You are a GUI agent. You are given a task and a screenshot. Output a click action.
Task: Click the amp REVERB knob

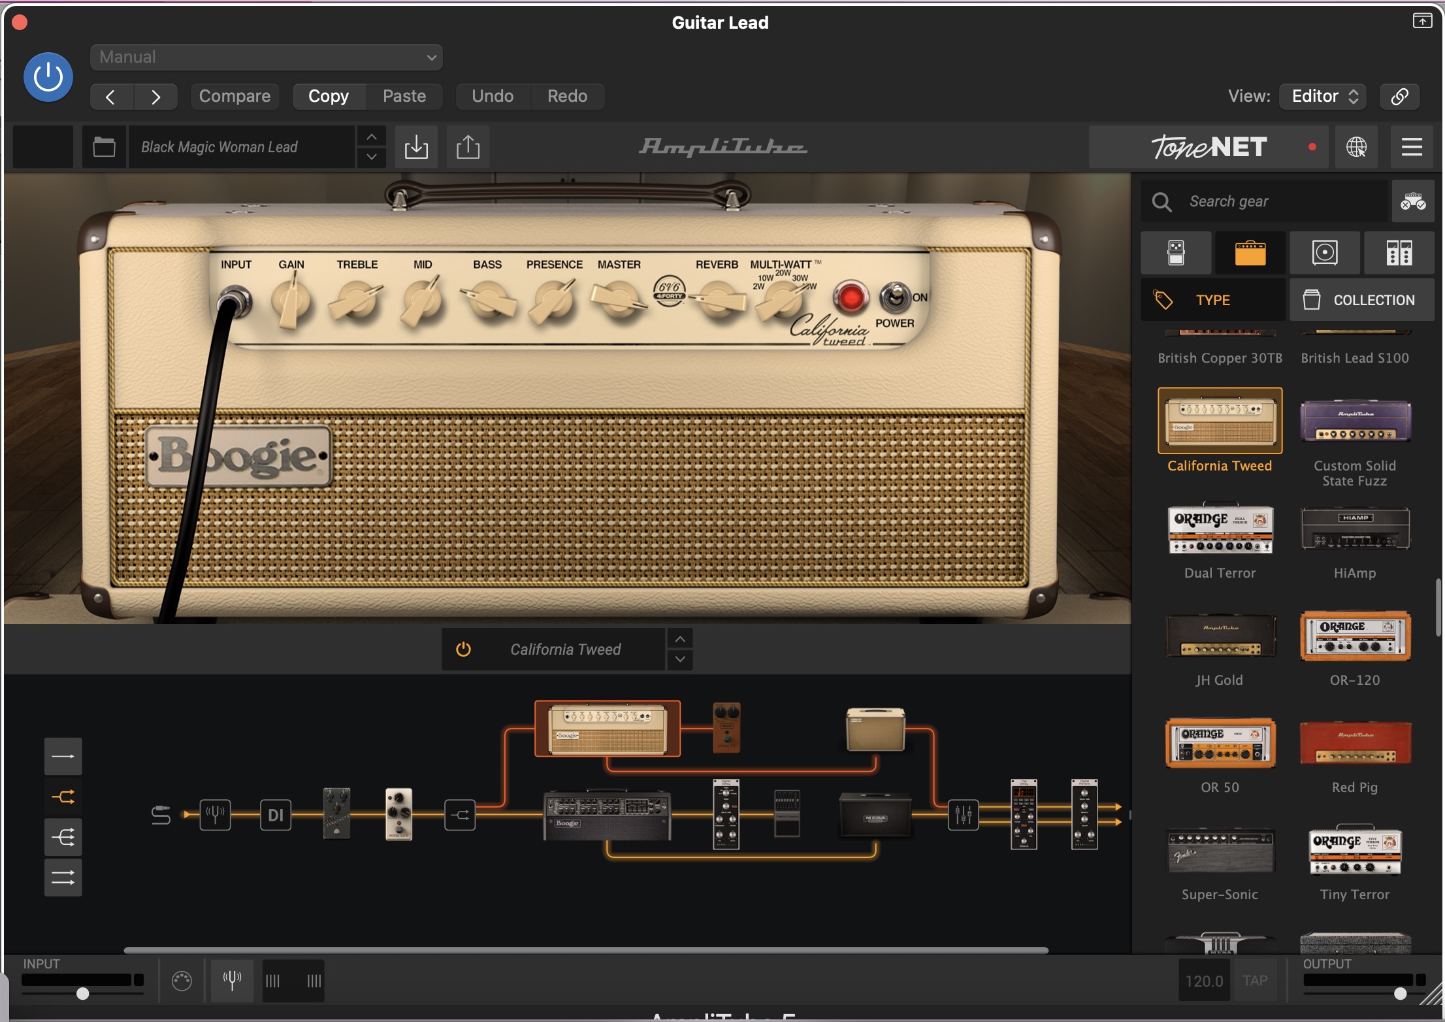coord(718,301)
